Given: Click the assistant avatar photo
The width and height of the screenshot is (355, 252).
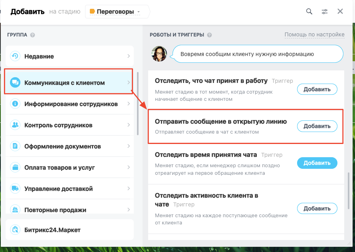Looking at the screenshot, I should click(x=159, y=54).
